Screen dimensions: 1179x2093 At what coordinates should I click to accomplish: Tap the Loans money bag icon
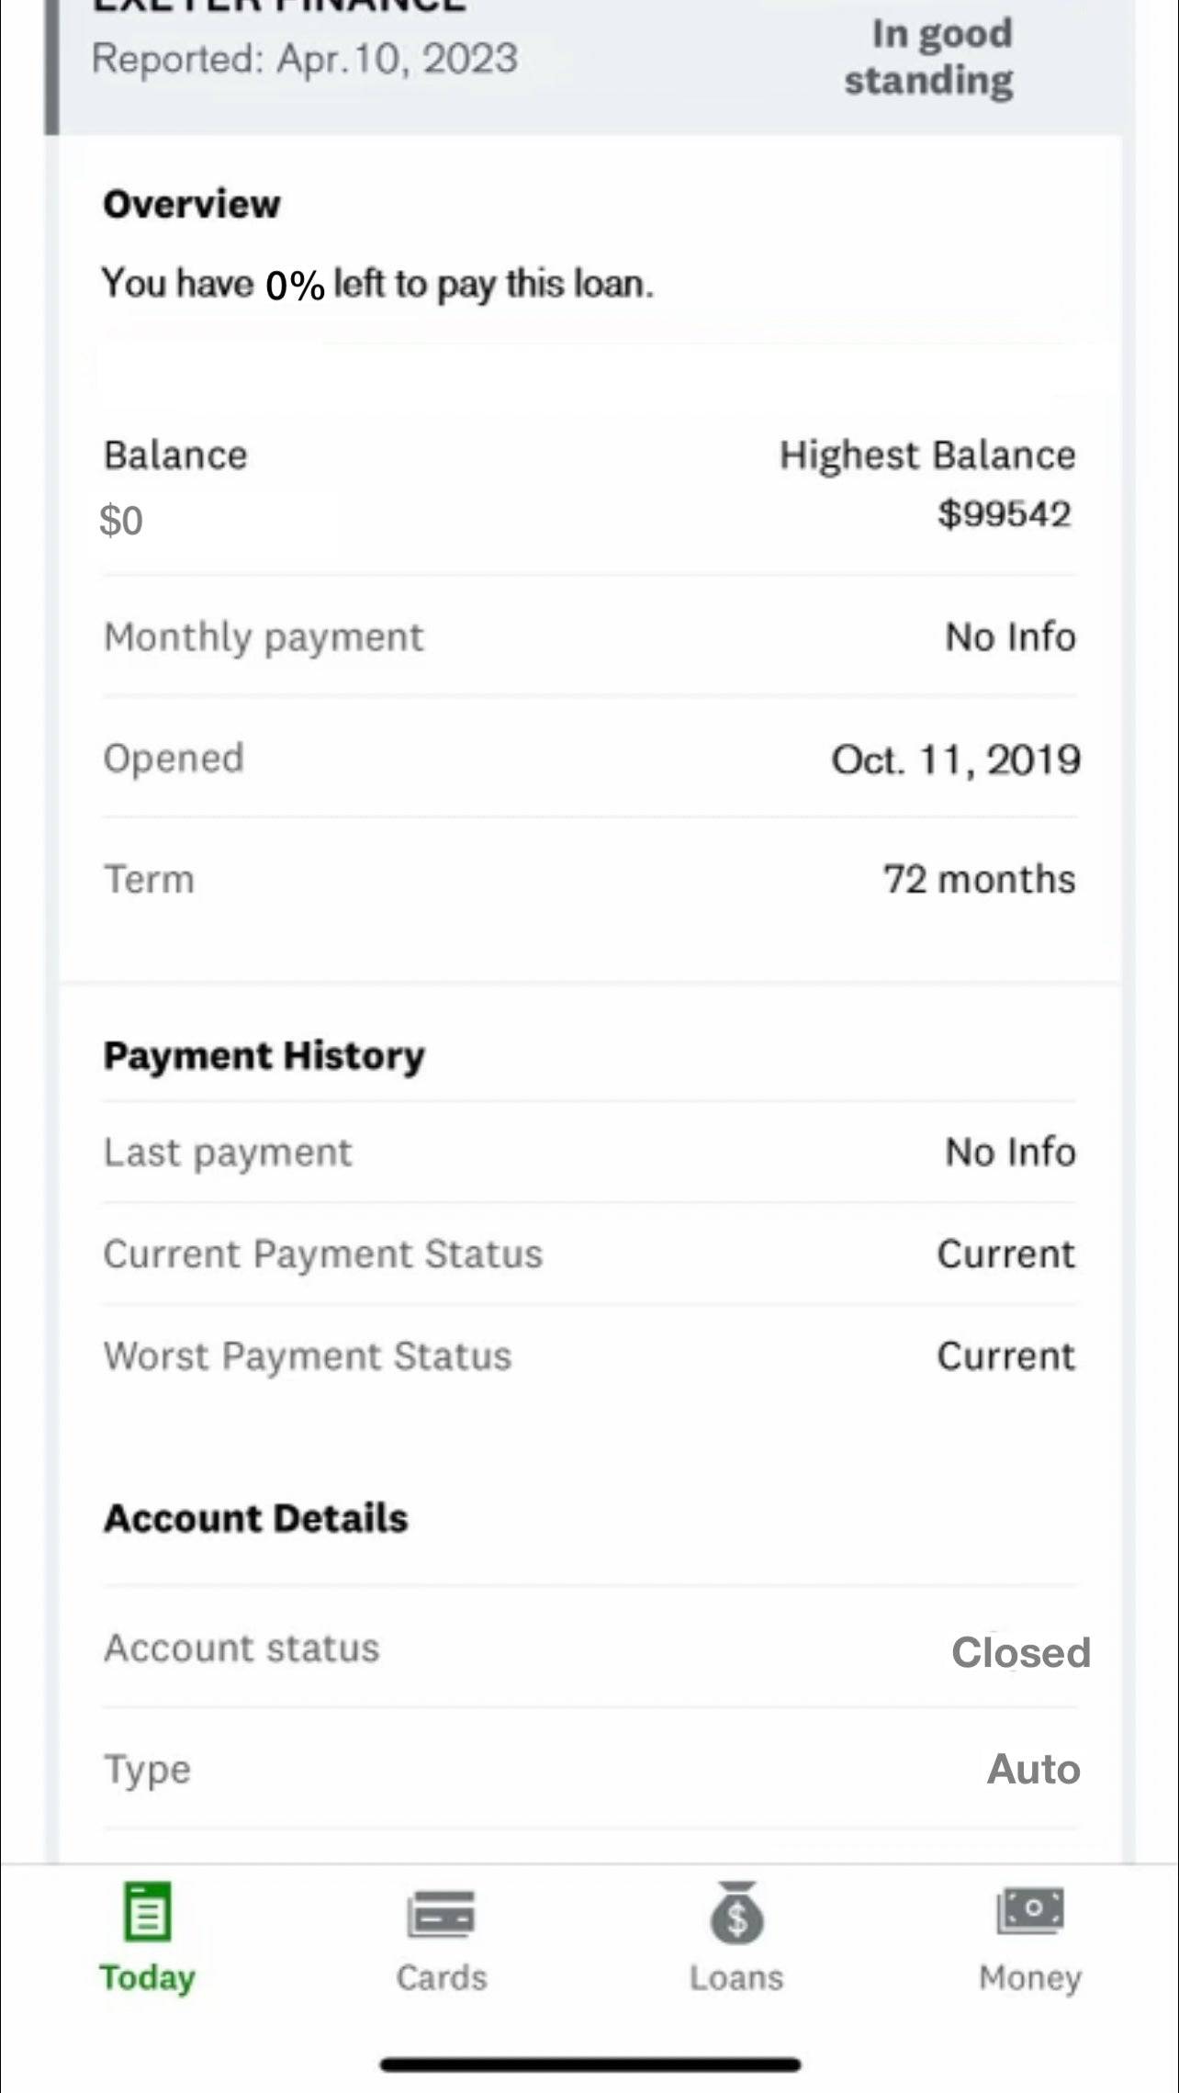(x=736, y=1913)
